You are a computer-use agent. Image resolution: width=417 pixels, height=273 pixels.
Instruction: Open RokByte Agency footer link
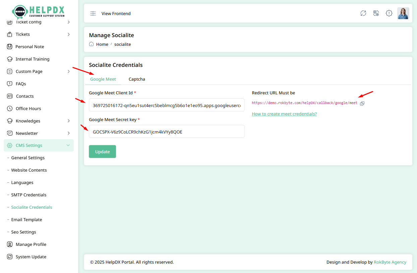click(x=390, y=262)
